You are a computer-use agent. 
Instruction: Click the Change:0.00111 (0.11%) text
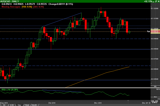pos(61,4)
